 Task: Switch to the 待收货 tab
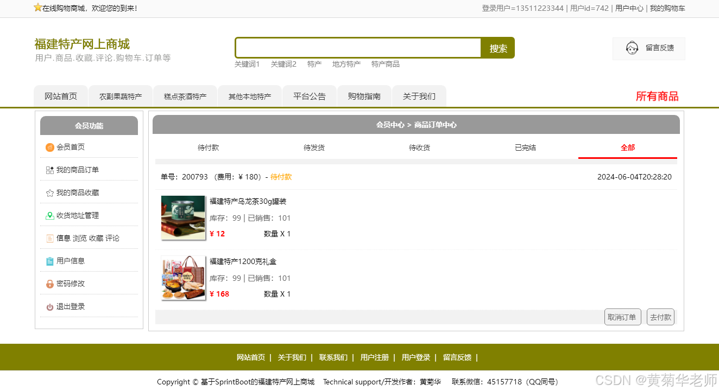[419, 147]
